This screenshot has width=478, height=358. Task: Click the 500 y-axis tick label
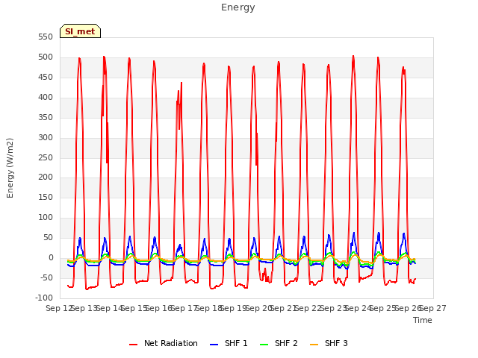pyautogui.click(x=46, y=57)
